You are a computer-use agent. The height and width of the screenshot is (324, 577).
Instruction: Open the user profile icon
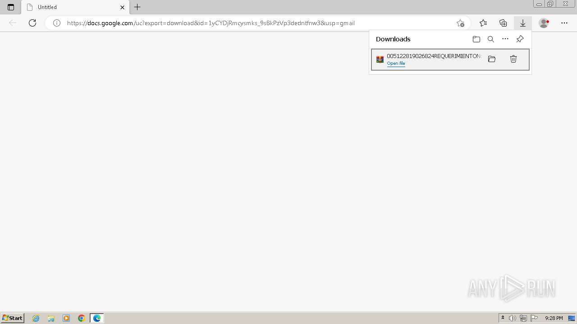pos(544,23)
